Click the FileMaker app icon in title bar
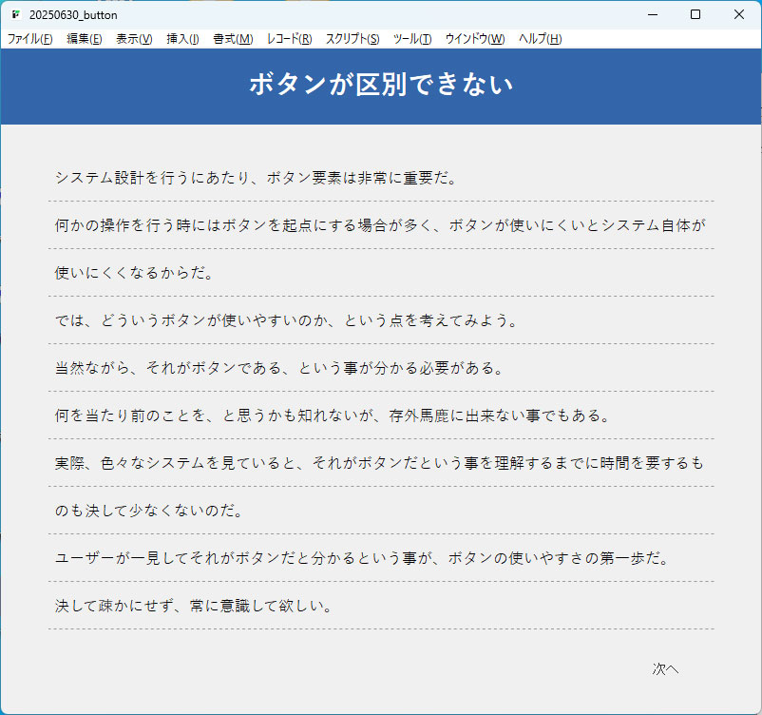This screenshot has height=715, width=762. click(16, 14)
